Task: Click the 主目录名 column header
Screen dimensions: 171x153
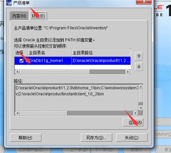Action: tap(50, 53)
